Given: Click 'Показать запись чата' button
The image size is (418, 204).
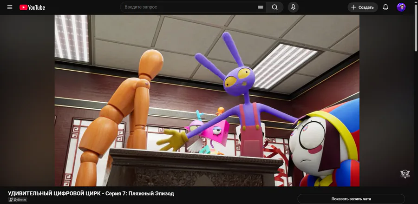Looking at the screenshot, I should (351, 199).
